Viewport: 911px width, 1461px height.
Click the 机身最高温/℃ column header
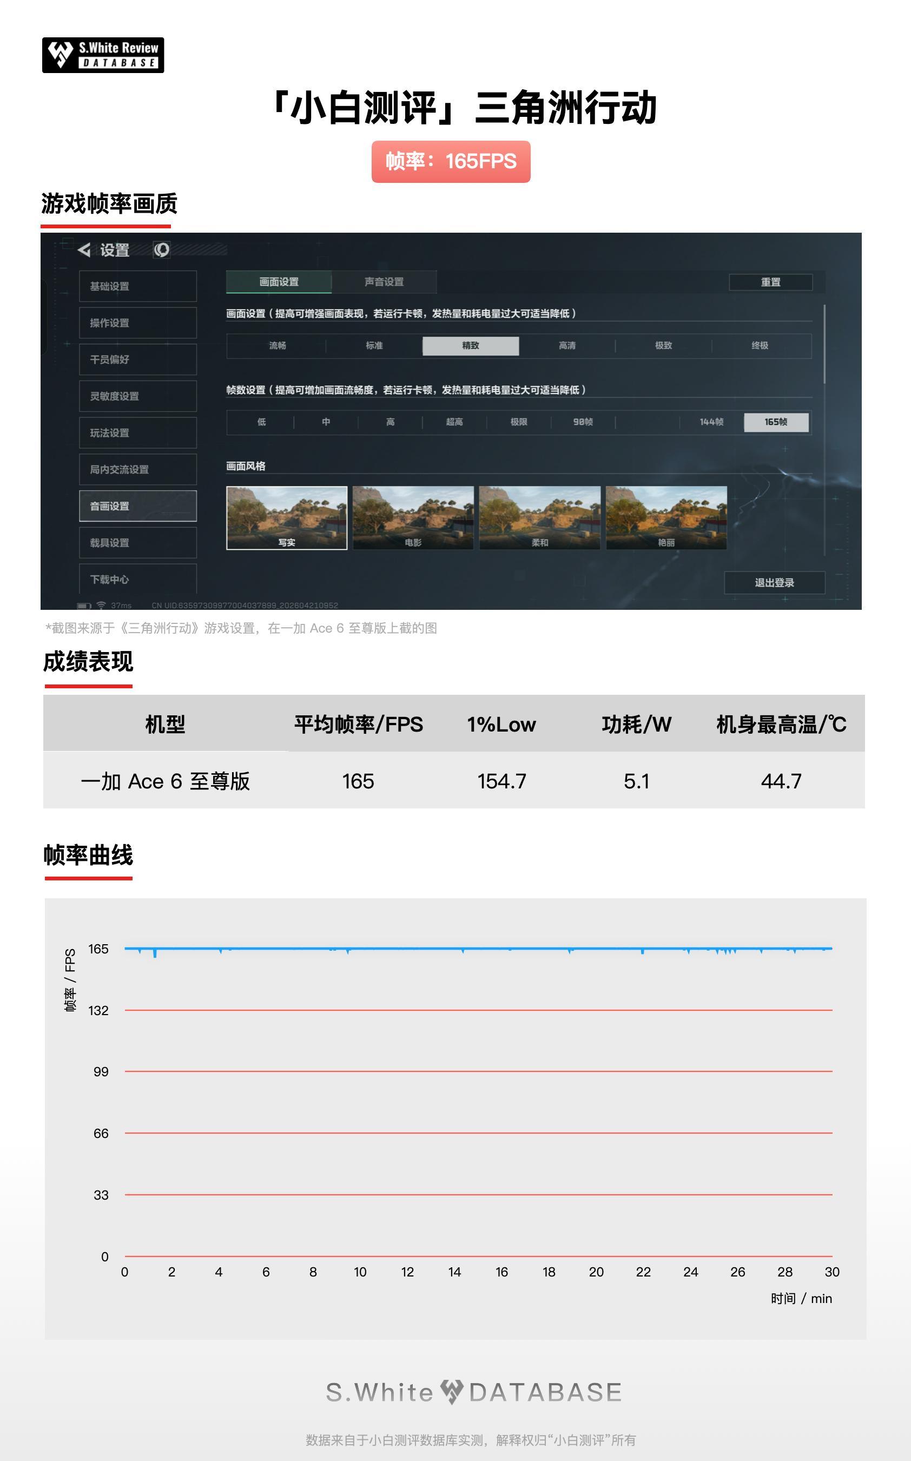pyautogui.click(x=782, y=724)
